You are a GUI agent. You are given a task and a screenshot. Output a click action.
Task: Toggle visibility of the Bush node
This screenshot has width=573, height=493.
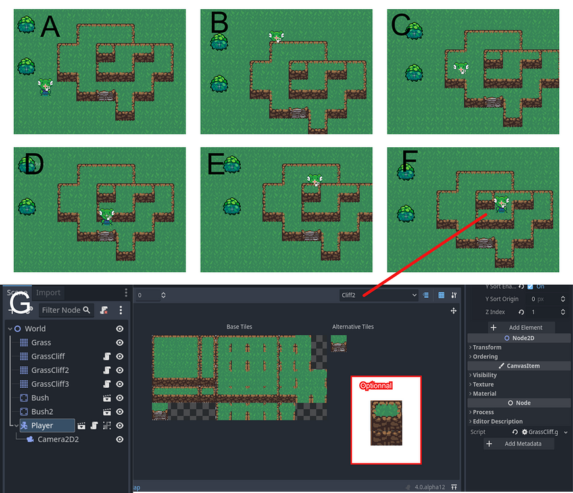pos(120,398)
